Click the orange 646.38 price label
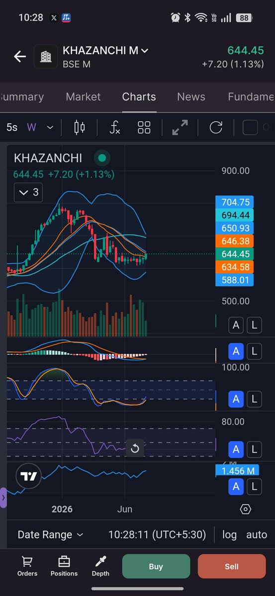 point(235,241)
